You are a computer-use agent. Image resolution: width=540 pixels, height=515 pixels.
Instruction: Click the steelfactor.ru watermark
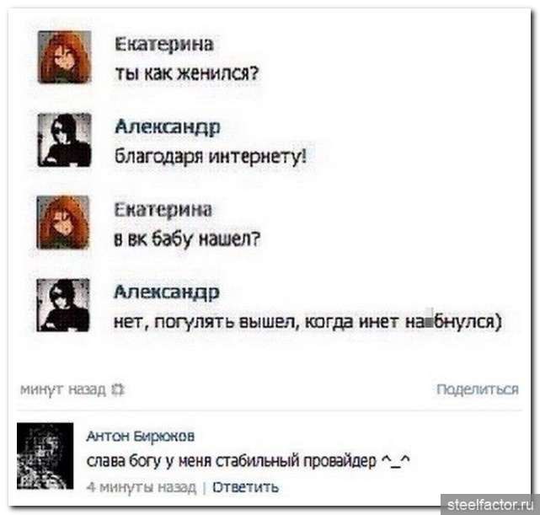[490, 505]
